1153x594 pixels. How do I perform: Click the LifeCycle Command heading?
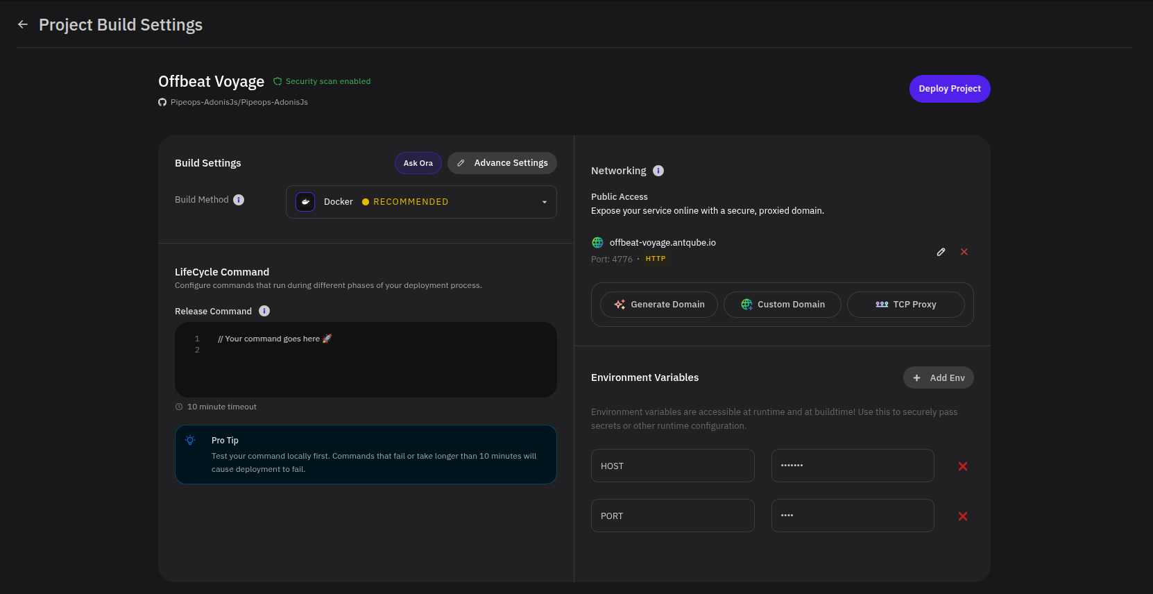[222, 272]
